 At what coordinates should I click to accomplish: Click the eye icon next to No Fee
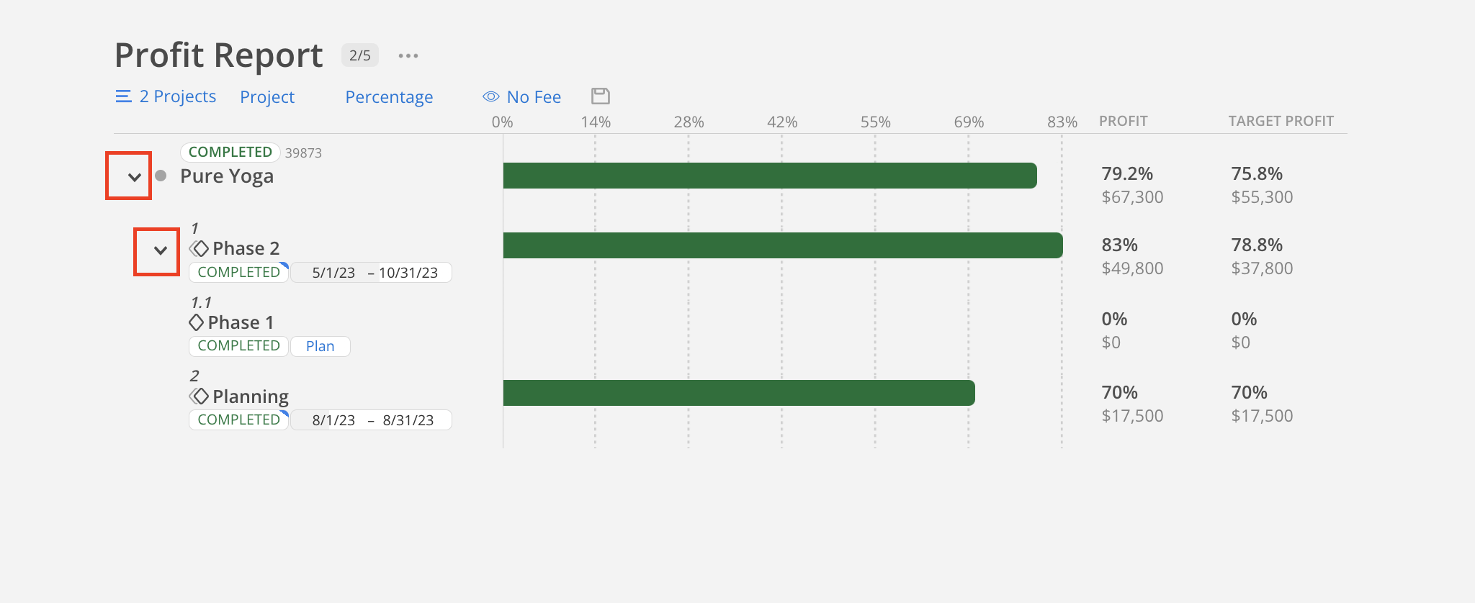point(490,96)
